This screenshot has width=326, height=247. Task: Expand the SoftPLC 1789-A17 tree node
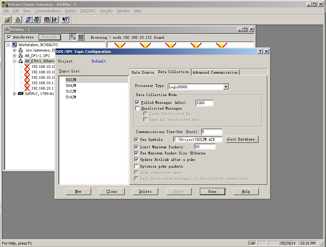tap(14, 94)
